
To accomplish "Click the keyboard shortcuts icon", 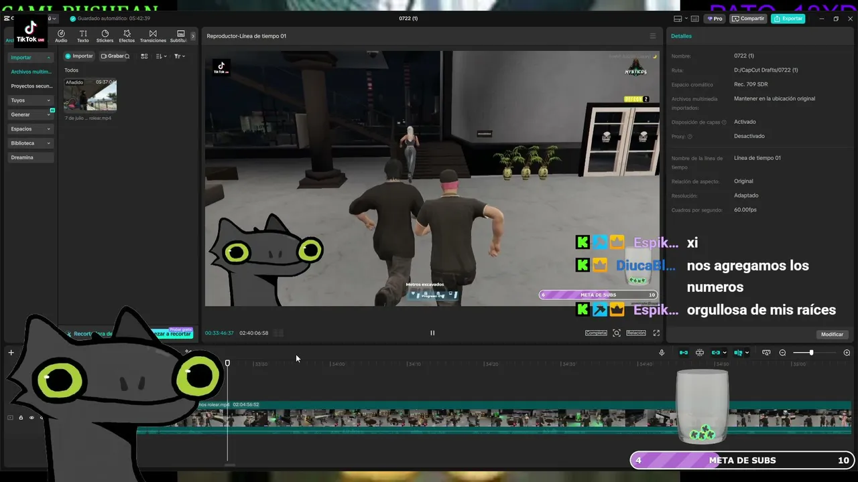I will (x=694, y=19).
